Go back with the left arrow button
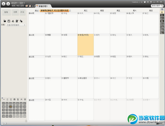This screenshot has width=165, height=126. pos(4,4)
